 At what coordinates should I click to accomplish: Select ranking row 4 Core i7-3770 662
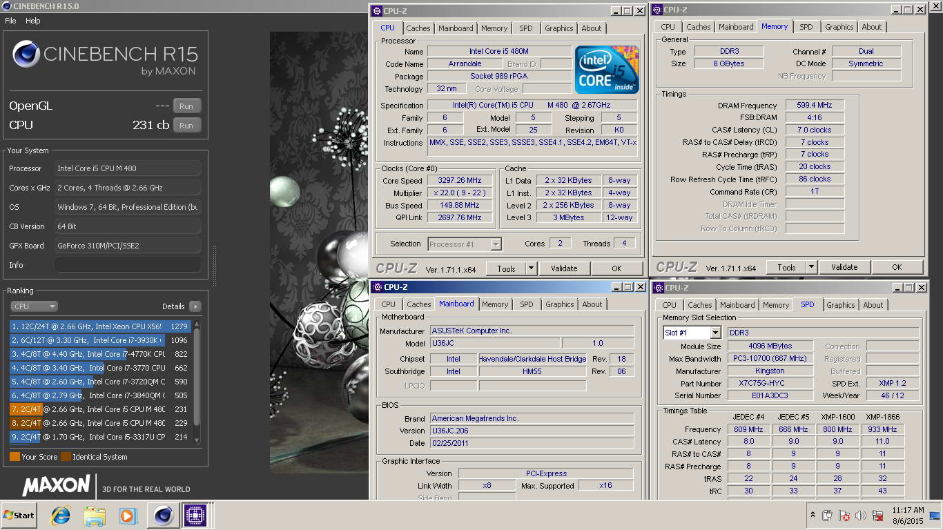click(x=101, y=368)
